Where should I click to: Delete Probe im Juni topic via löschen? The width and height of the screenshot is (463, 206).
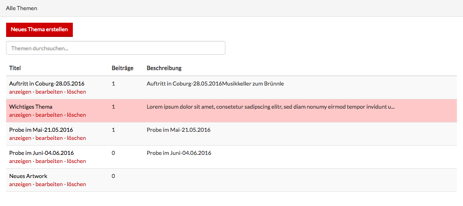(76, 161)
